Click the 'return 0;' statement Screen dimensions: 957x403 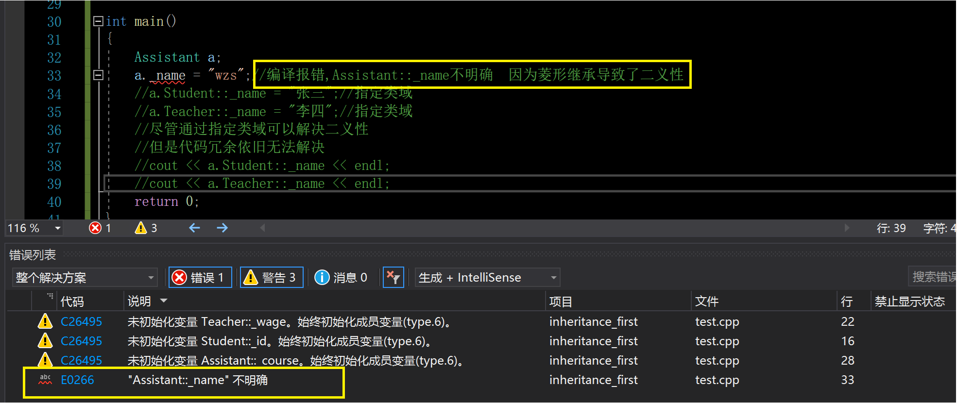click(167, 201)
